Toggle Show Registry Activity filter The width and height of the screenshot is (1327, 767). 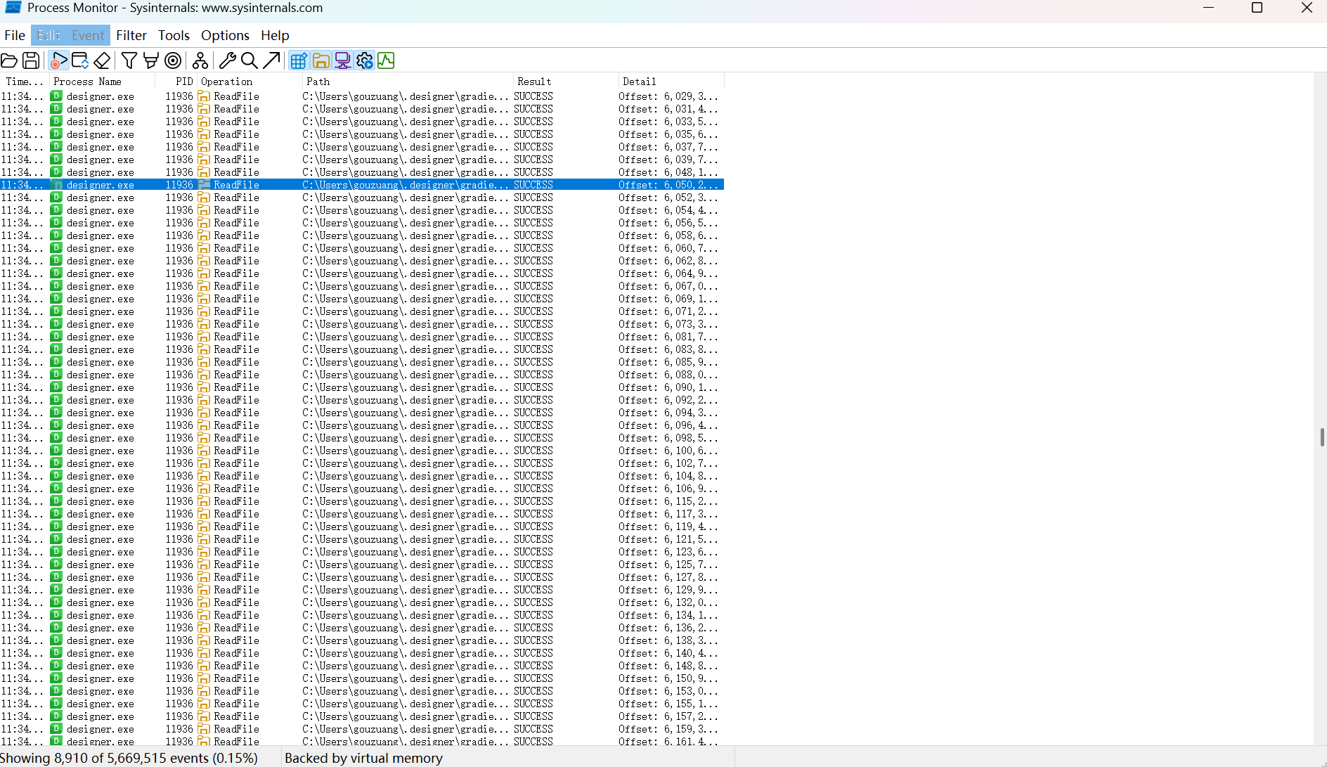(299, 60)
